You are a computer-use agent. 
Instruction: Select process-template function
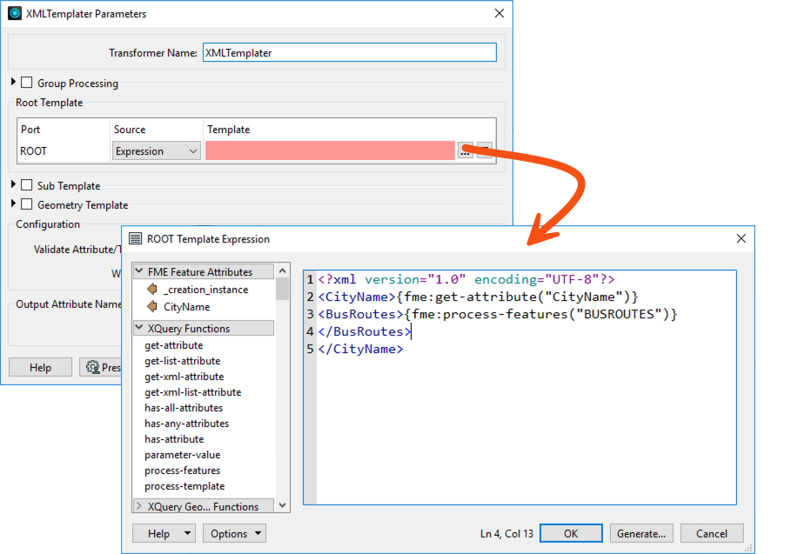tap(184, 486)
